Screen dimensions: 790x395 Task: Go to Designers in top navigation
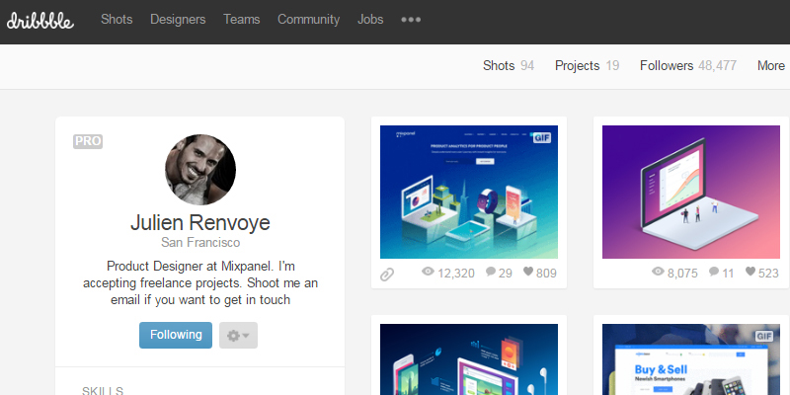tap(178, 19)
